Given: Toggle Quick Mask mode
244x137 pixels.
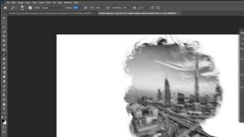Looking at the screenshot, I should pos(4,127).
